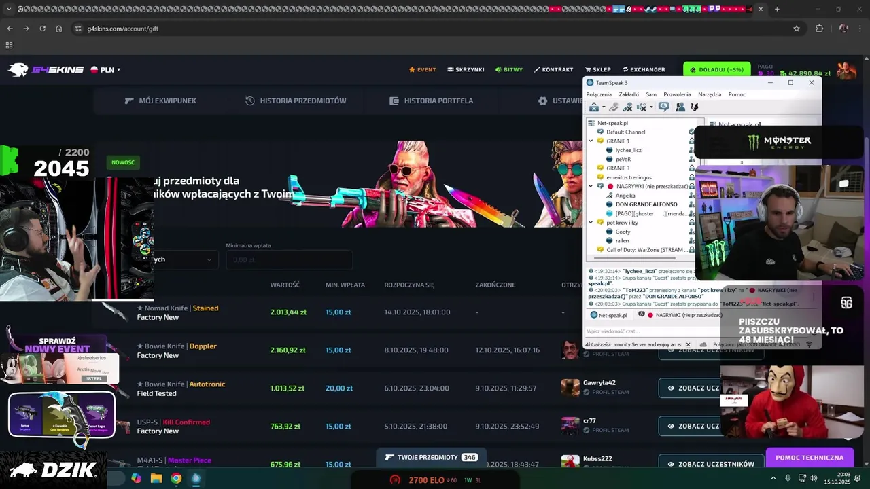Viewport: 870px width, 489px height.
Task: Select the GRANIE 3 channel
Action: pos(618,168)
